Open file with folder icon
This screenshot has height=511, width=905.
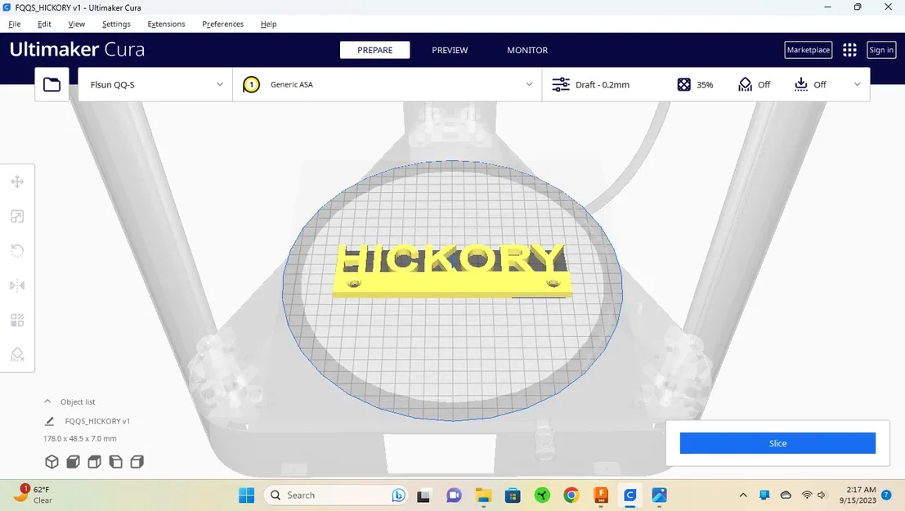(x=52, y=84)
